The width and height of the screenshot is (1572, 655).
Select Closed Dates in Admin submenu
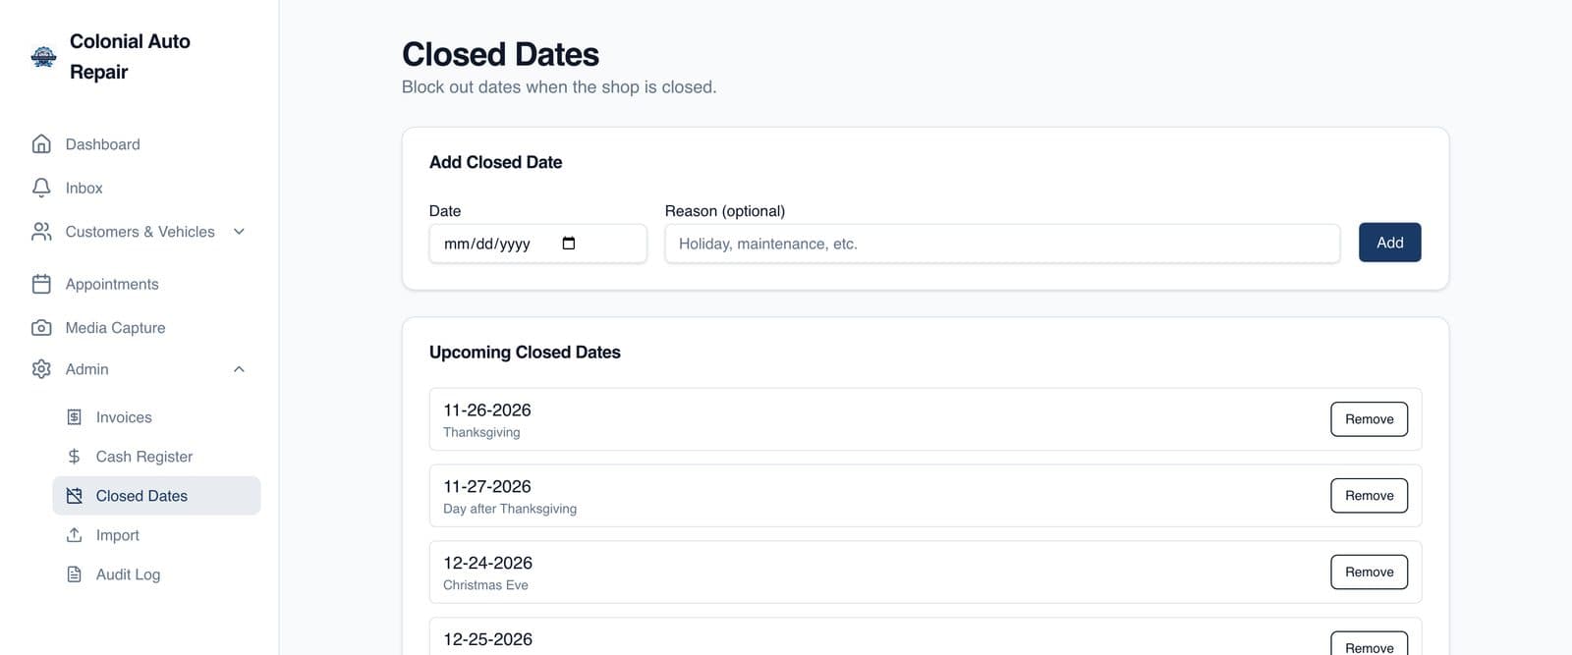point(156,496)
